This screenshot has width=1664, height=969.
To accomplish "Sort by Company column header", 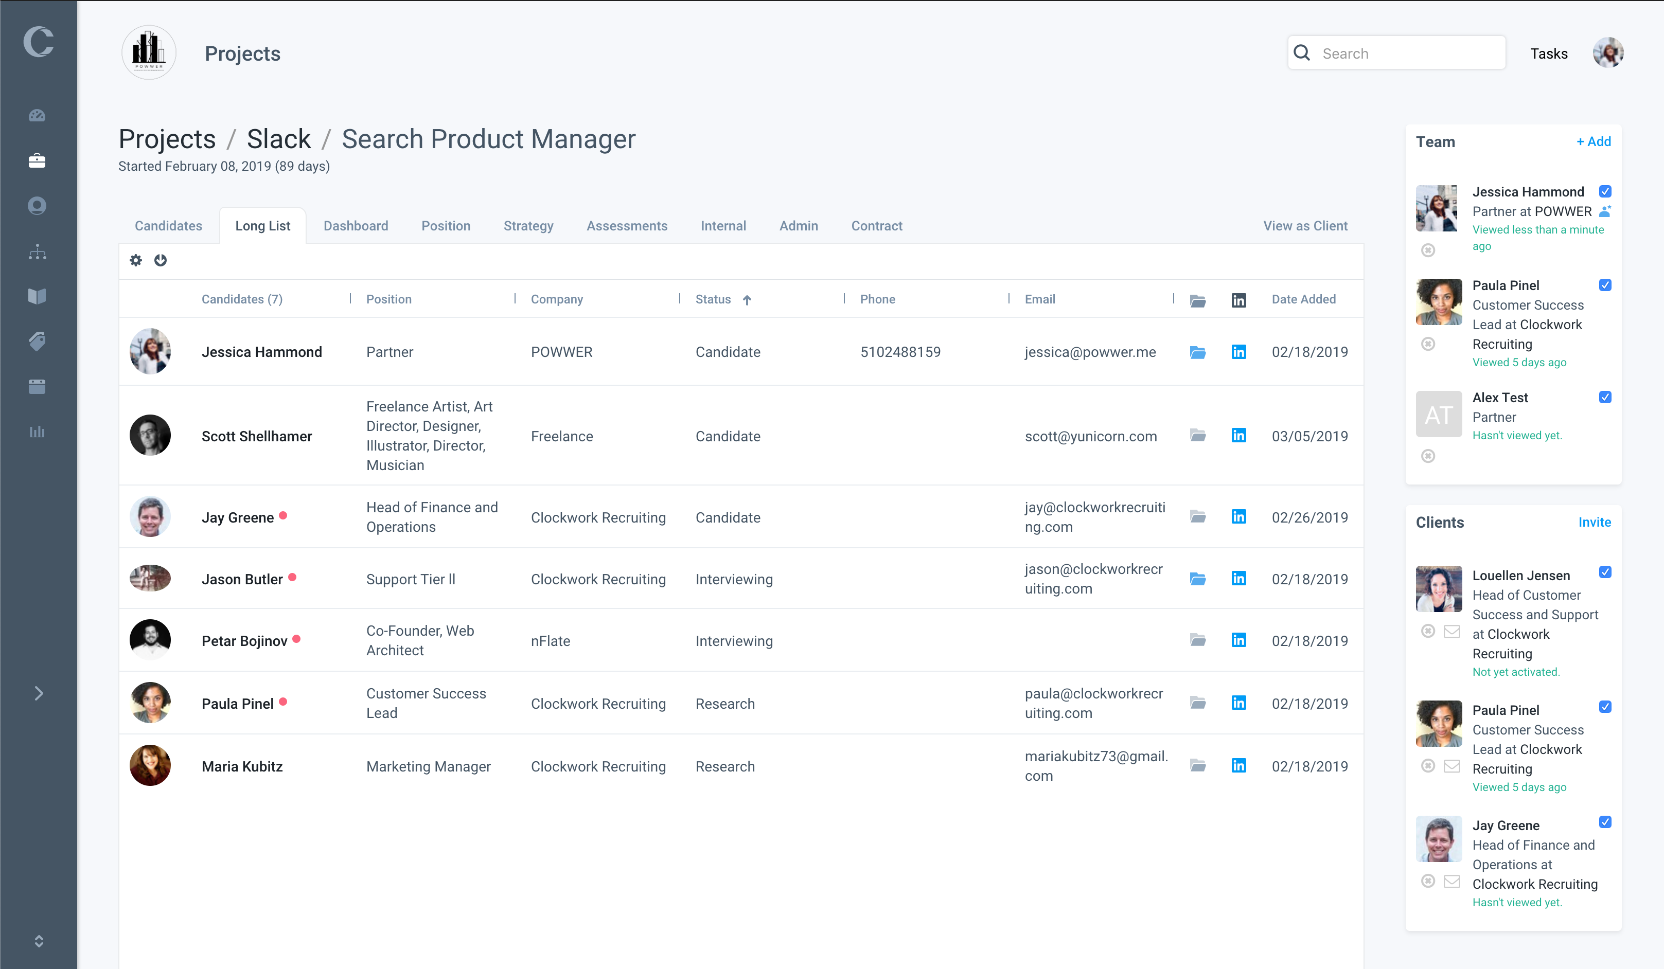I will point(557,300).
